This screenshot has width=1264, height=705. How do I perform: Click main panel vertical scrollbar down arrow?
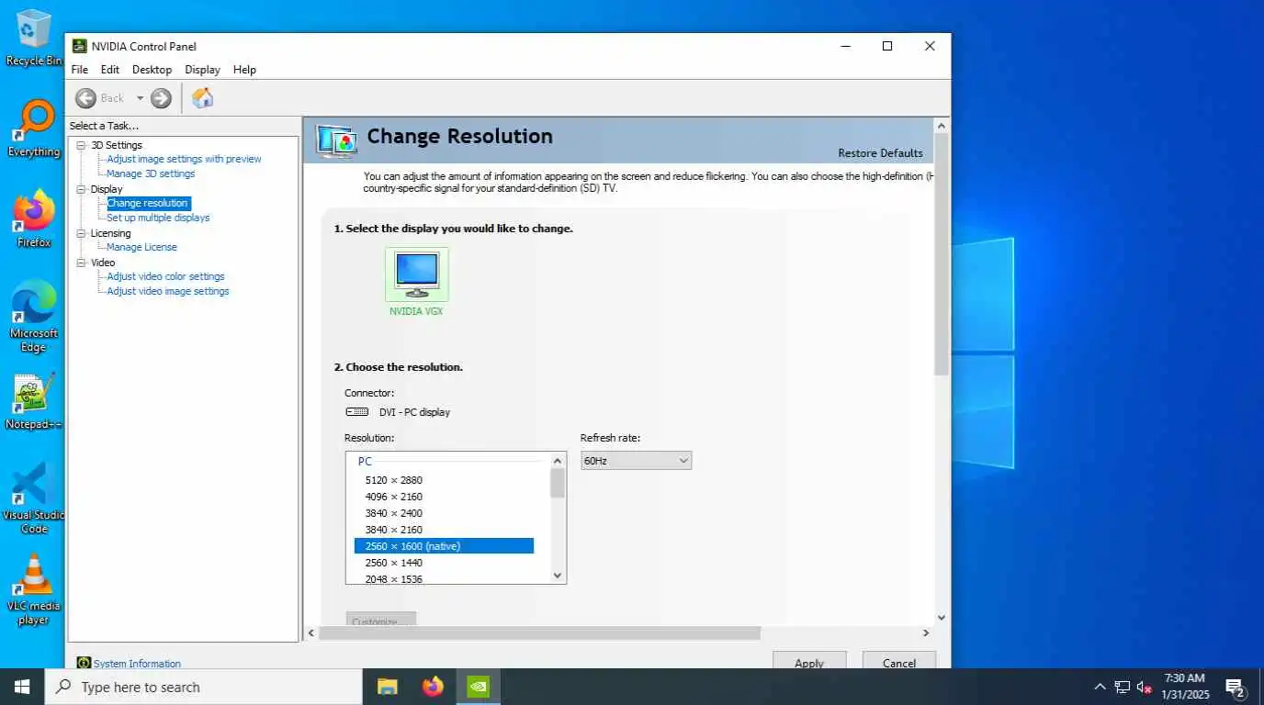pos(942,618)
